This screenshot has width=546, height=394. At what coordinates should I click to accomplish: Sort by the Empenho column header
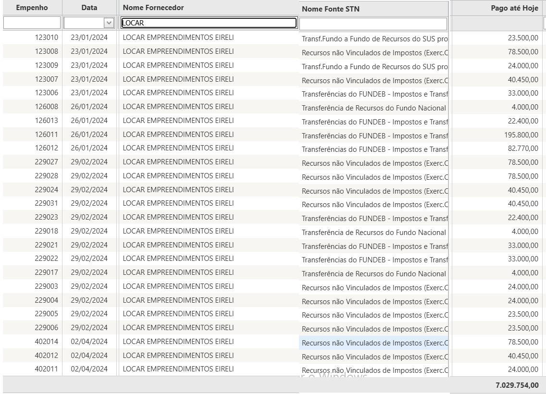coord(32,8)
